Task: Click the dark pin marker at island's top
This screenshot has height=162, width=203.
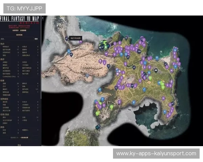Action: (x=126, y=38)
